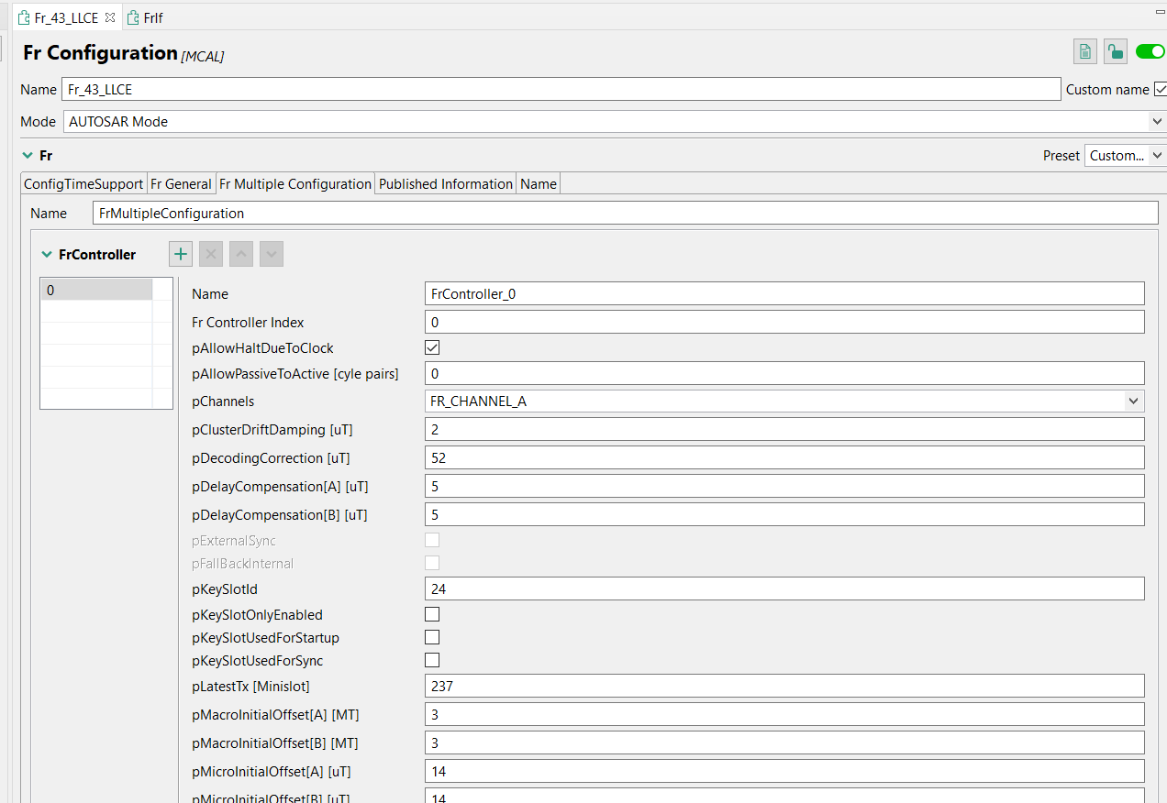Check the Custom name checkbox
Screen dimensions: 1167x803
[x=1161, y=89]
